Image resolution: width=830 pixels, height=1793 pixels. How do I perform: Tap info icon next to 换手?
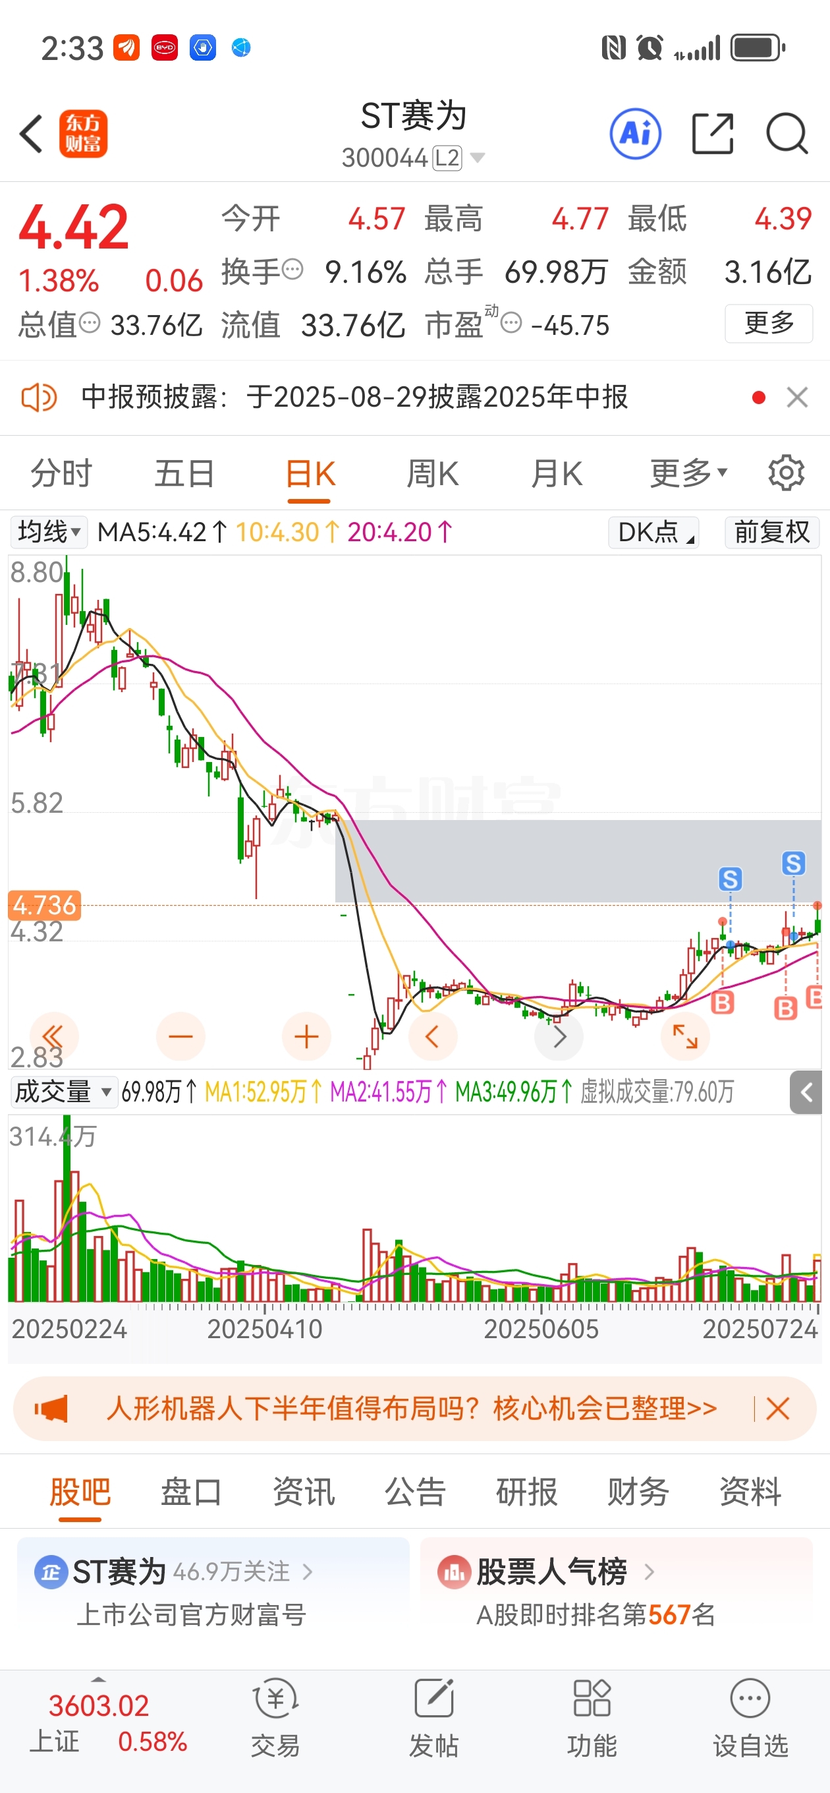point(294,269)
